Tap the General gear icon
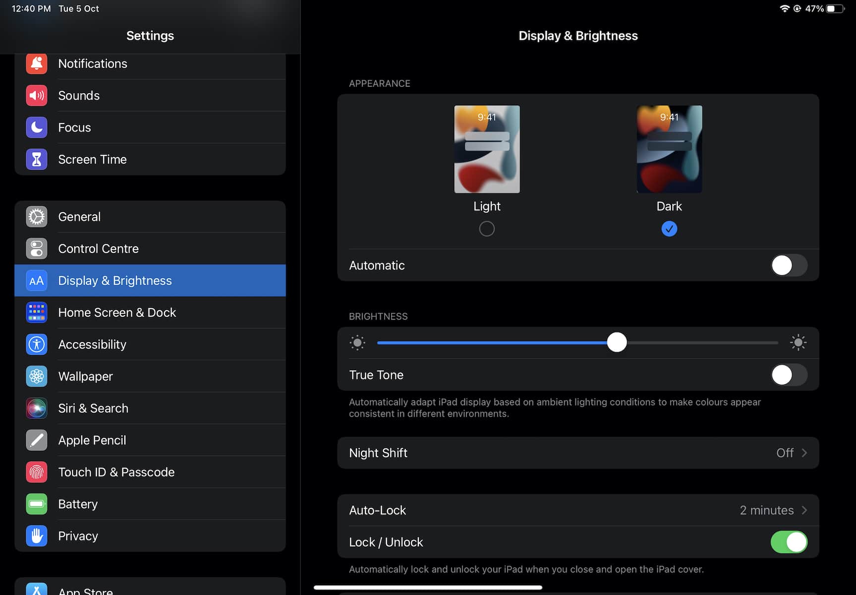 pos(37,217)
